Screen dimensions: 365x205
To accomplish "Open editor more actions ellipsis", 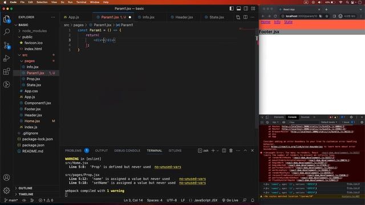I will pos(253,17).
